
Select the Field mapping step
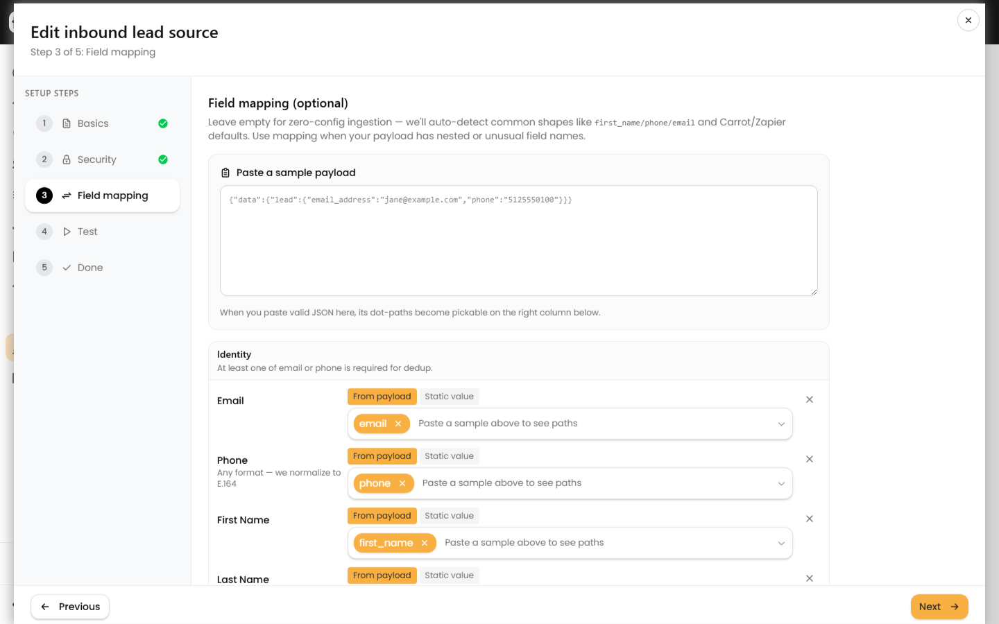click(102, 196)
